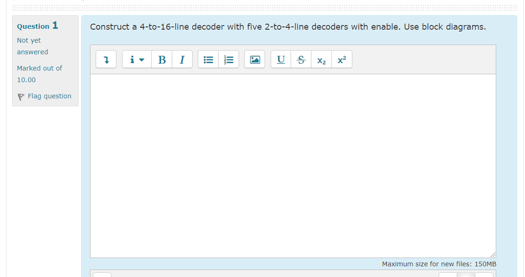Insert a numbered ordered list

click(228, 59)
